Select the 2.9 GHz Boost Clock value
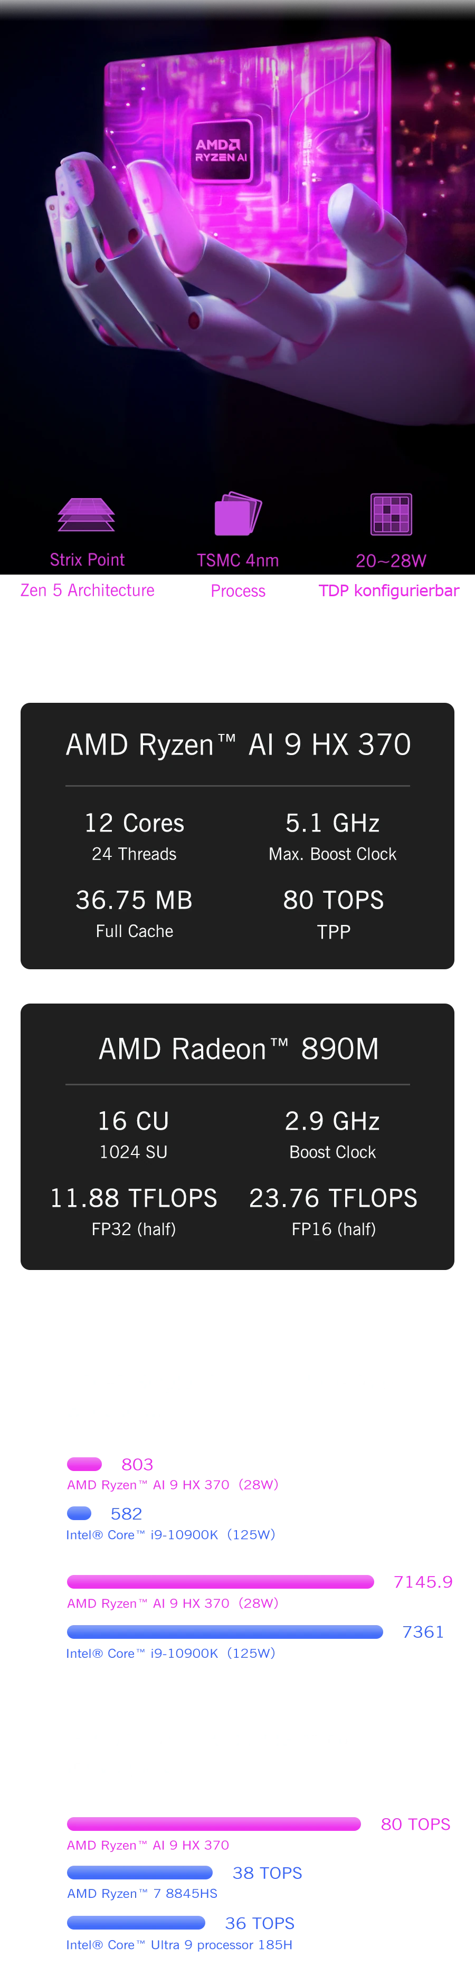475x1986 pixels. tap(332, 1121)
